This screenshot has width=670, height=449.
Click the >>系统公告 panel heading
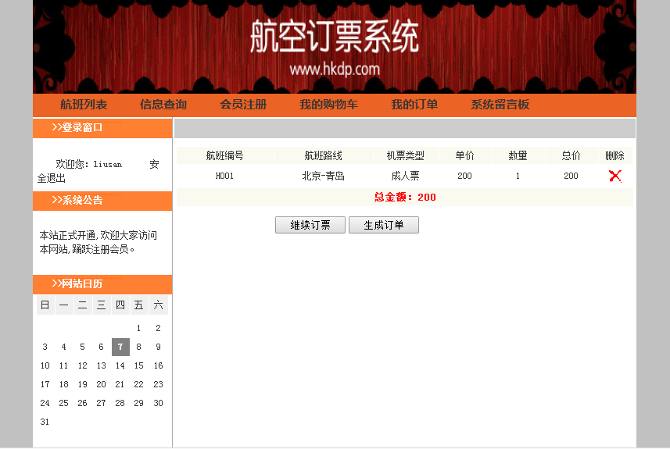click(x=77, y=200)
